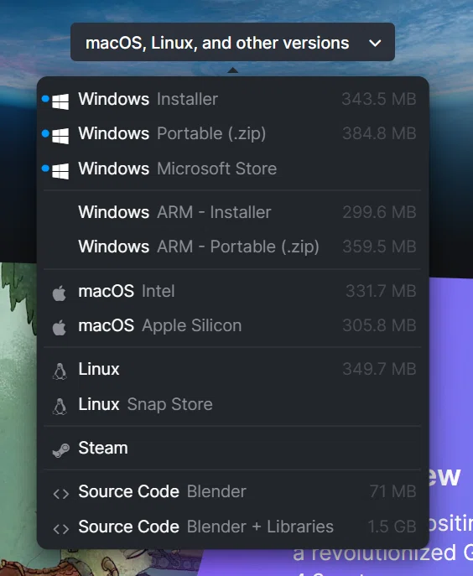Download macOS Apple Silicon build

[x=232, y=325]
